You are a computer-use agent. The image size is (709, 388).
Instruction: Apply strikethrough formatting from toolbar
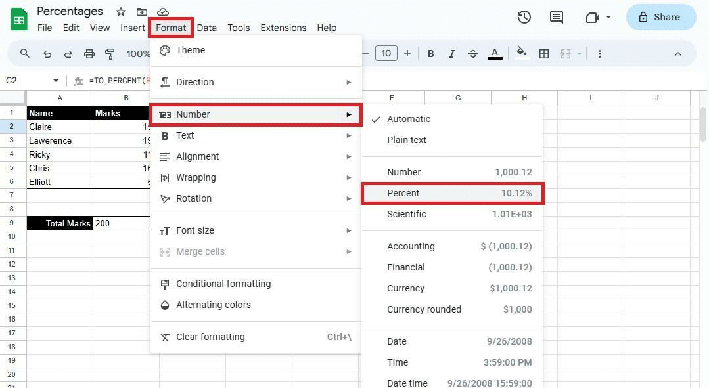[472, 54]
